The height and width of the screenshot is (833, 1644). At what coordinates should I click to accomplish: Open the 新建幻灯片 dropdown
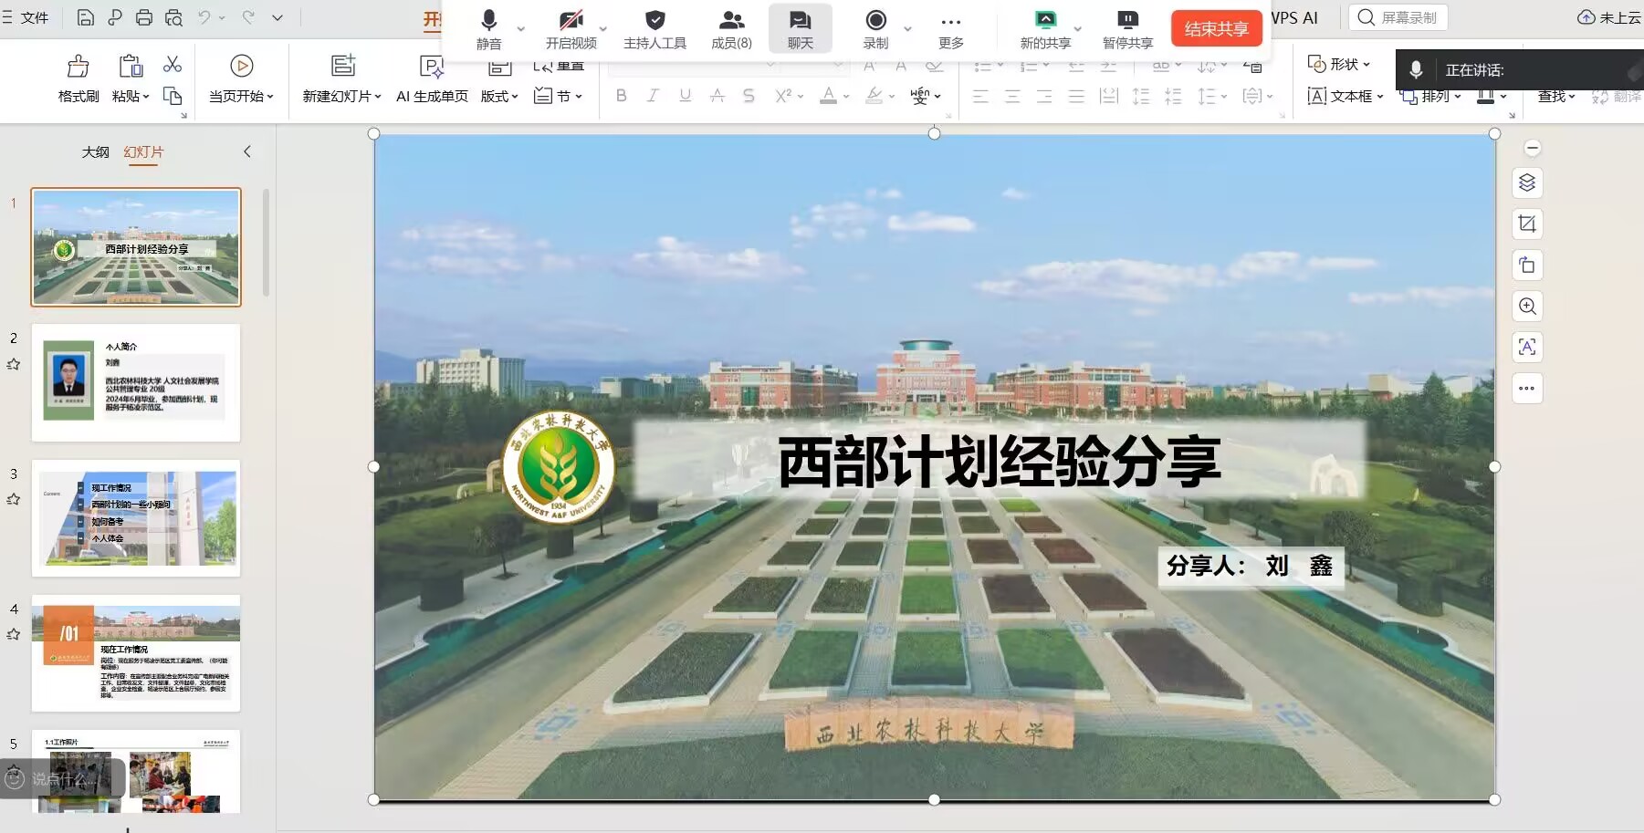pyautogui.click(x=342, y=96)
